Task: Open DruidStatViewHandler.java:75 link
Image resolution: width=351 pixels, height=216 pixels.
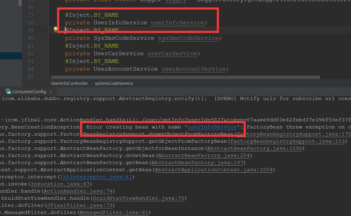Action: pyautogui.click(x=135, y=198)
